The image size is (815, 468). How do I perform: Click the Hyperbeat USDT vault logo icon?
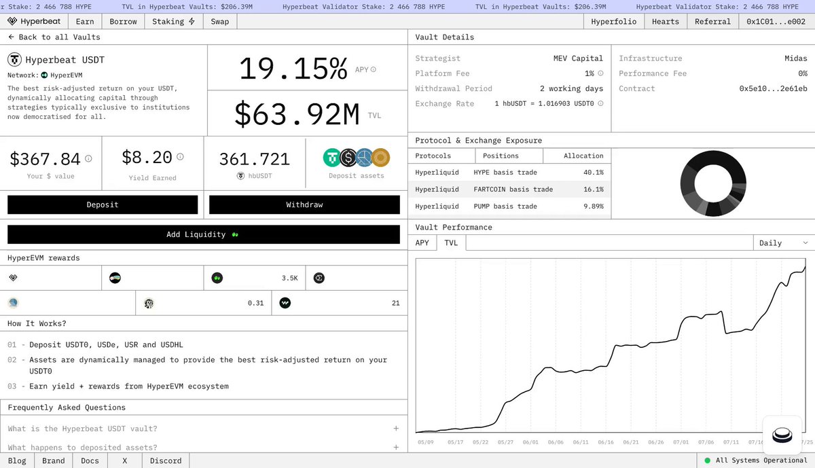pyautogui.click(x=14, y=59)
